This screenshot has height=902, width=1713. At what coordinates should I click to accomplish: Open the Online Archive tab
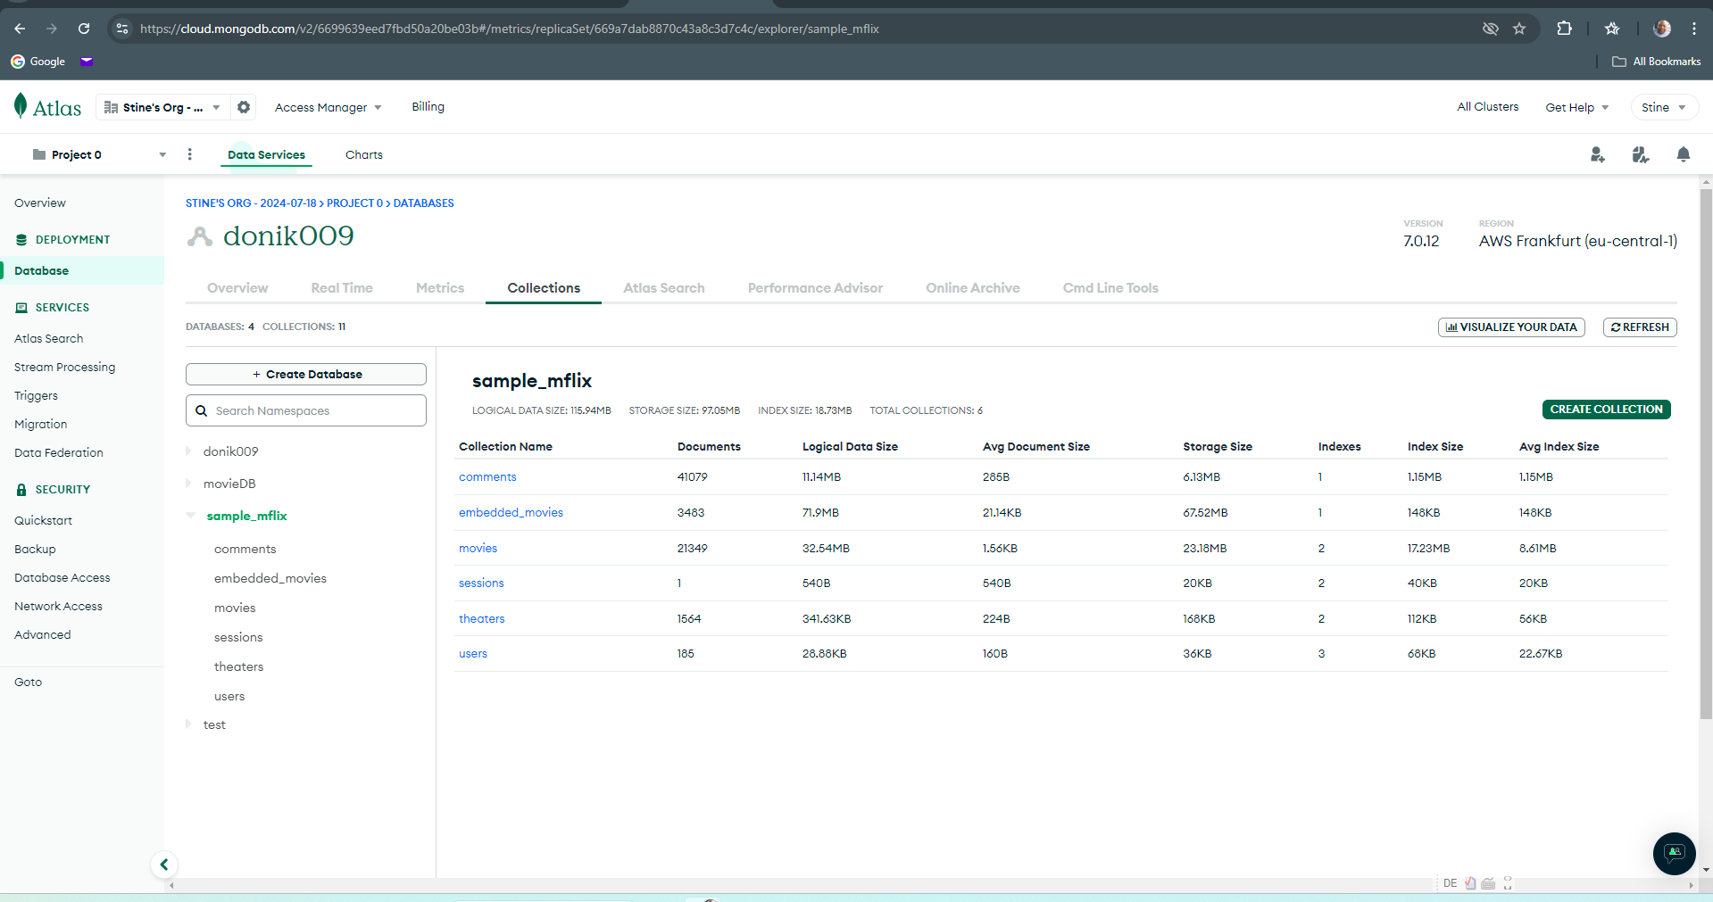pos(973,288)
